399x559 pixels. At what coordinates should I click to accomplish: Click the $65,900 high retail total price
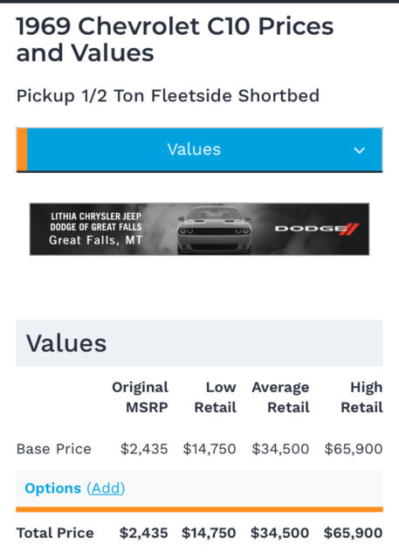tap(353, 533)
